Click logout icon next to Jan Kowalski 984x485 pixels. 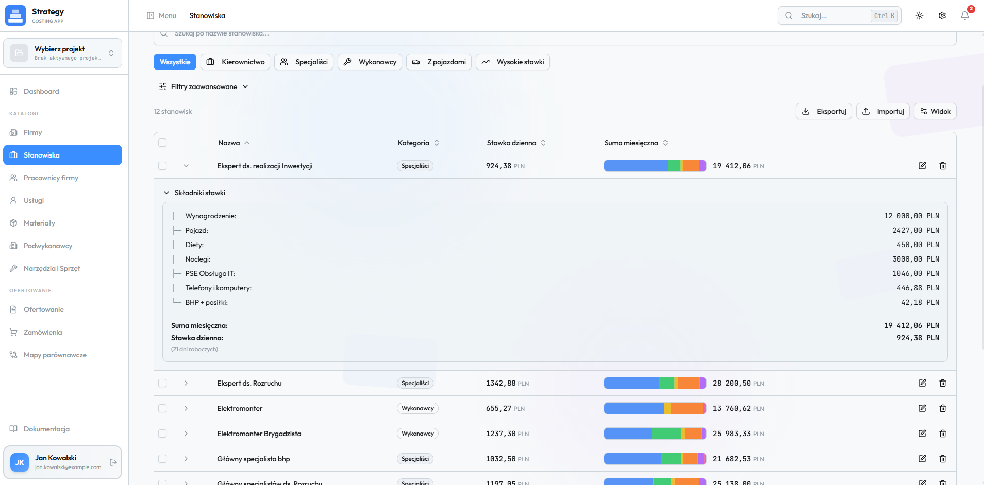[113, 462]
